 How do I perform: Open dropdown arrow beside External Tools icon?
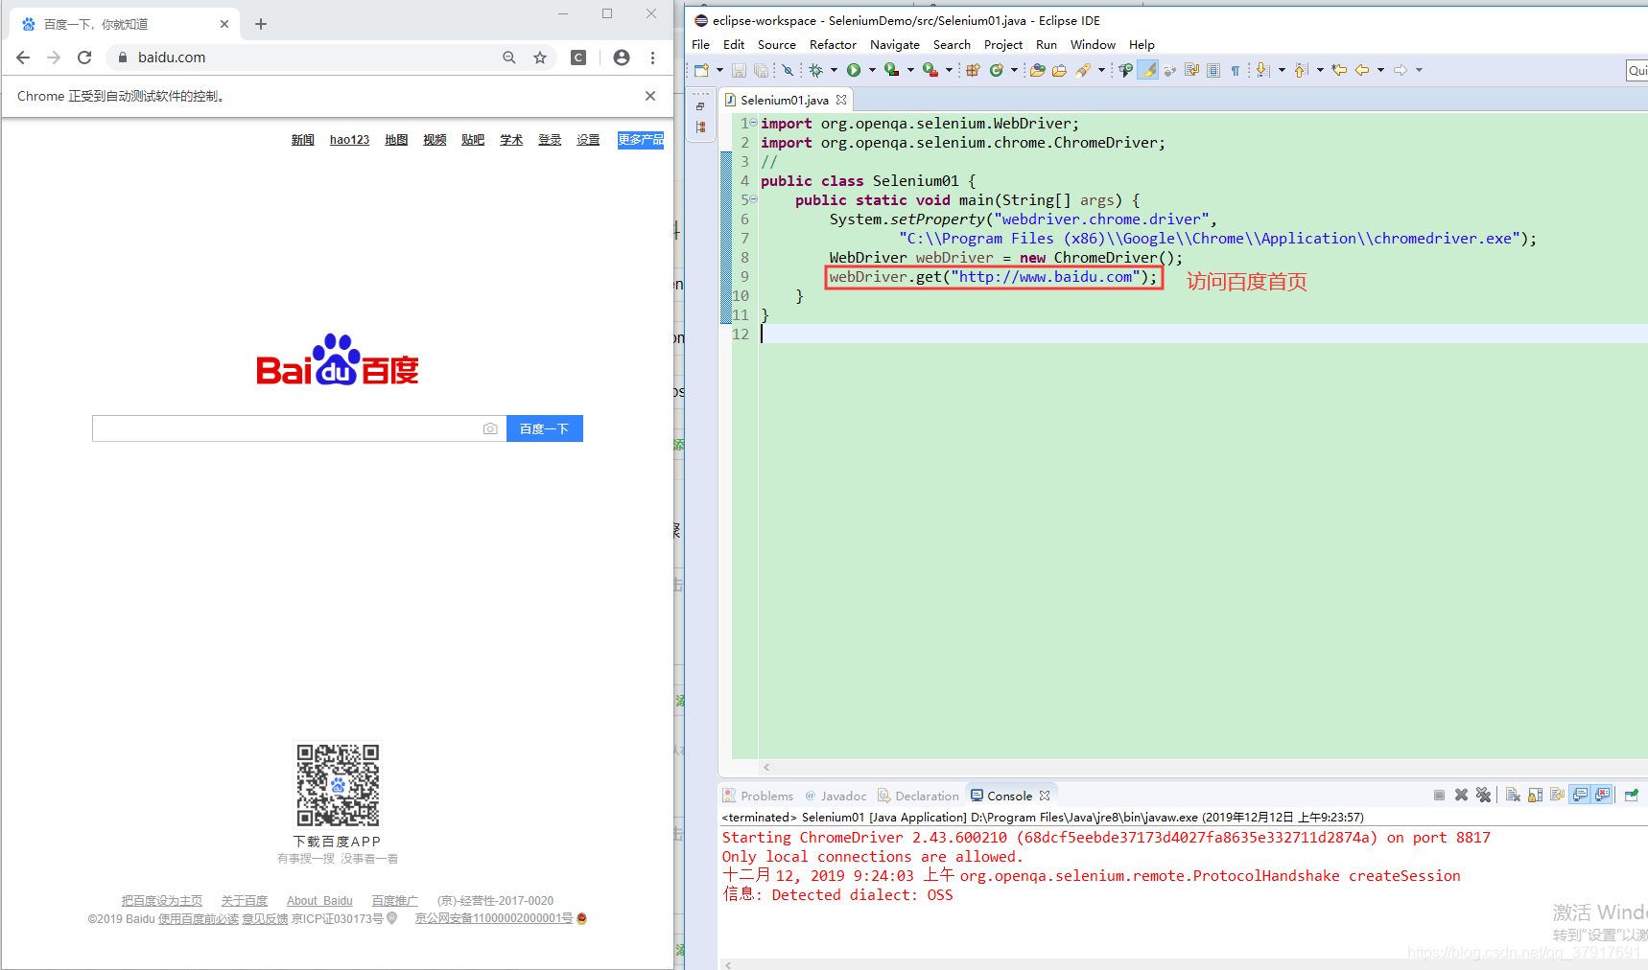point(949,70)
